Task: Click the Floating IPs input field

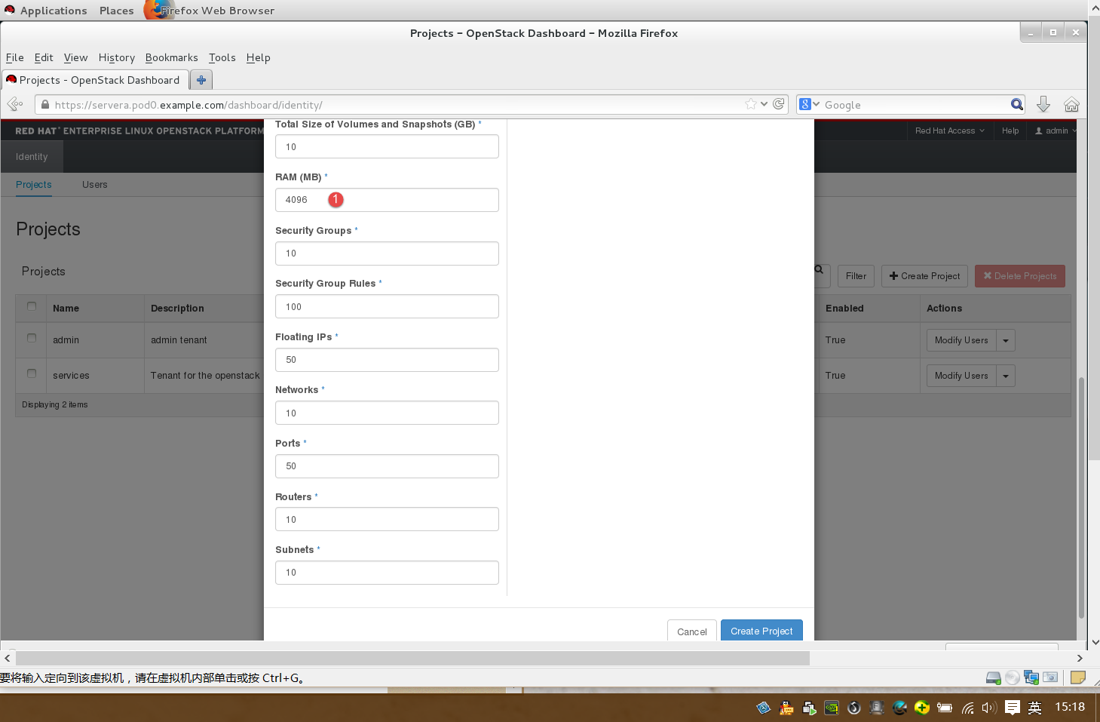Action: coord(387,360)
